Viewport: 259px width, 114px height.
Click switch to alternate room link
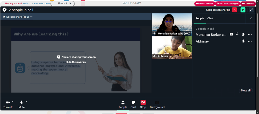point(36,3)
